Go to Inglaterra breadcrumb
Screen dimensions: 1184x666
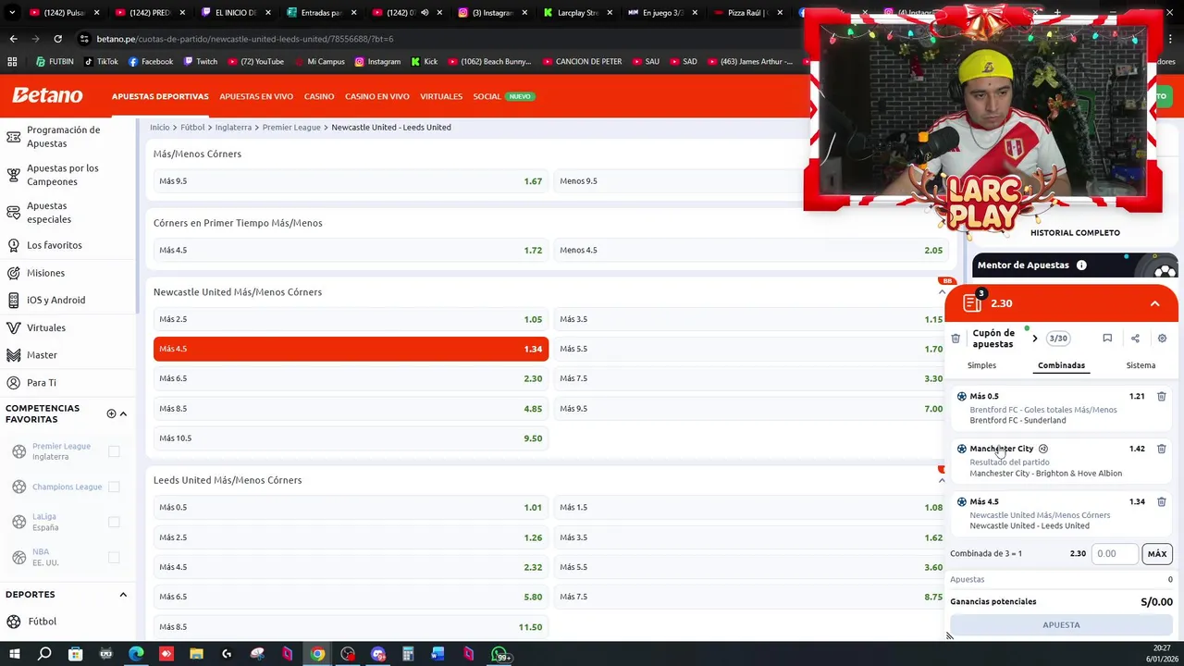(233, 128)
